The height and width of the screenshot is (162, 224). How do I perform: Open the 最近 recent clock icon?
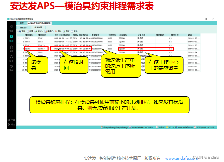[11, 37]
